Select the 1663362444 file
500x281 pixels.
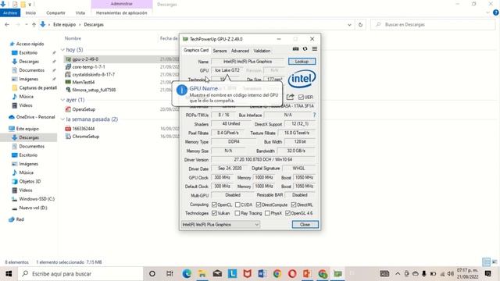tap(84, 129)
